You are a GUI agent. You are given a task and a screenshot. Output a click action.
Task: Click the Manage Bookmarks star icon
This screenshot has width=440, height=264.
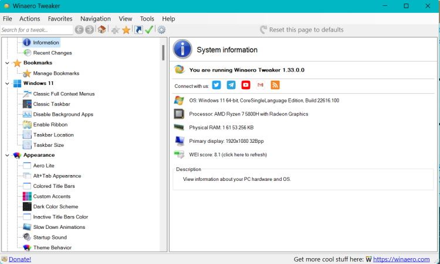[x=27, y=73]
